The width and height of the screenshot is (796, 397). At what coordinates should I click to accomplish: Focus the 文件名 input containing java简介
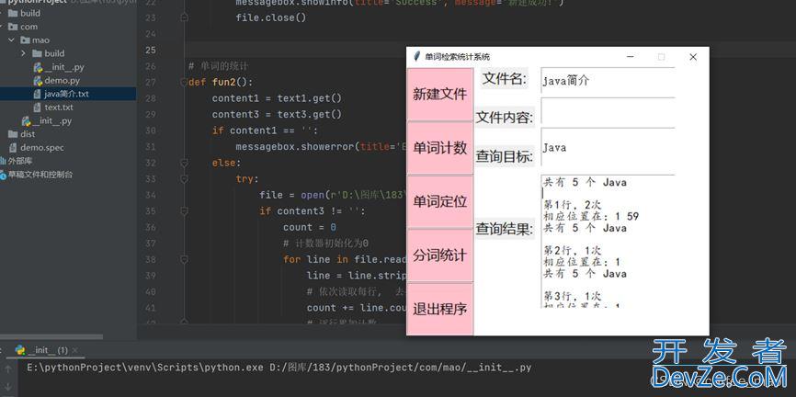coord(608,80)
